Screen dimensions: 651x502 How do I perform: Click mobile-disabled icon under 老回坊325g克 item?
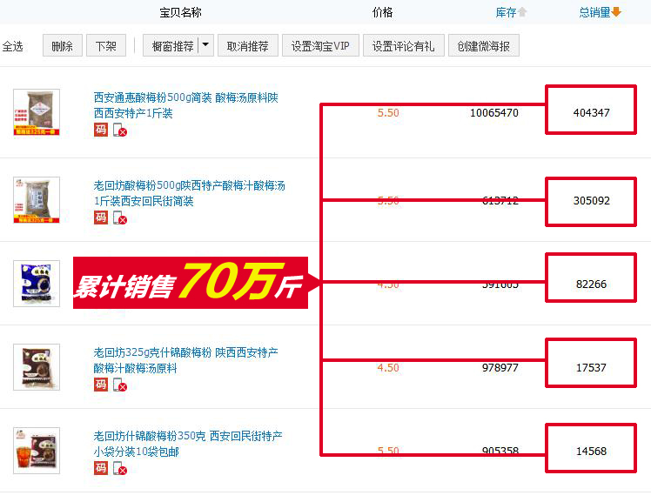point(120,385)
